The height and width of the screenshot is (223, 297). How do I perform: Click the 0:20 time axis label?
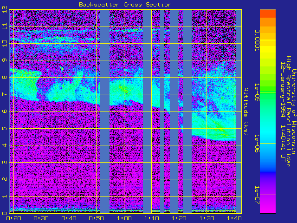(x=13, y=218)
